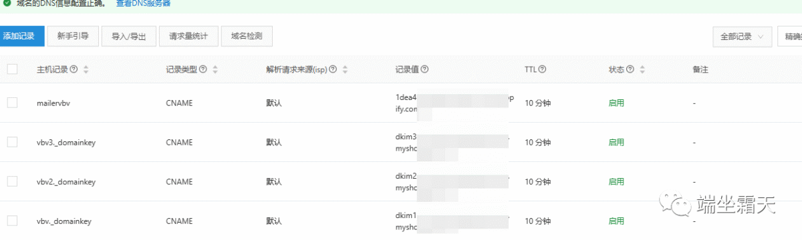Click host record vbv._domainkey

click(x=64, y=221)
